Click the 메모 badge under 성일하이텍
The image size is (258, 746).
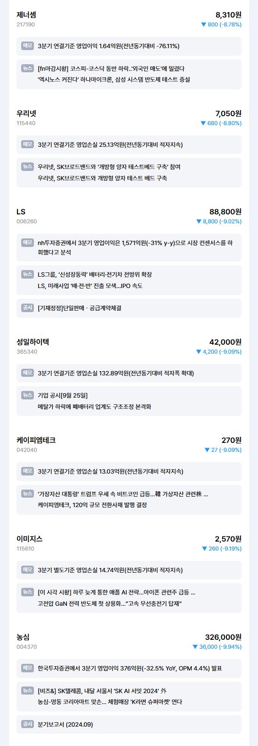click(27, 373)
